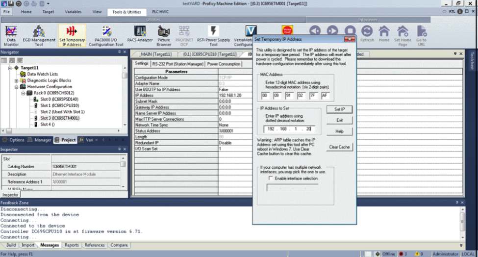
Task: Click the Use BOOTP for IP Address row
Action: pos(193,89)
